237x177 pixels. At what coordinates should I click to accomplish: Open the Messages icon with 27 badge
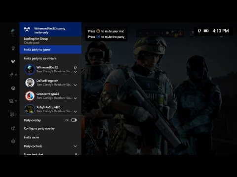coord(11,101)
